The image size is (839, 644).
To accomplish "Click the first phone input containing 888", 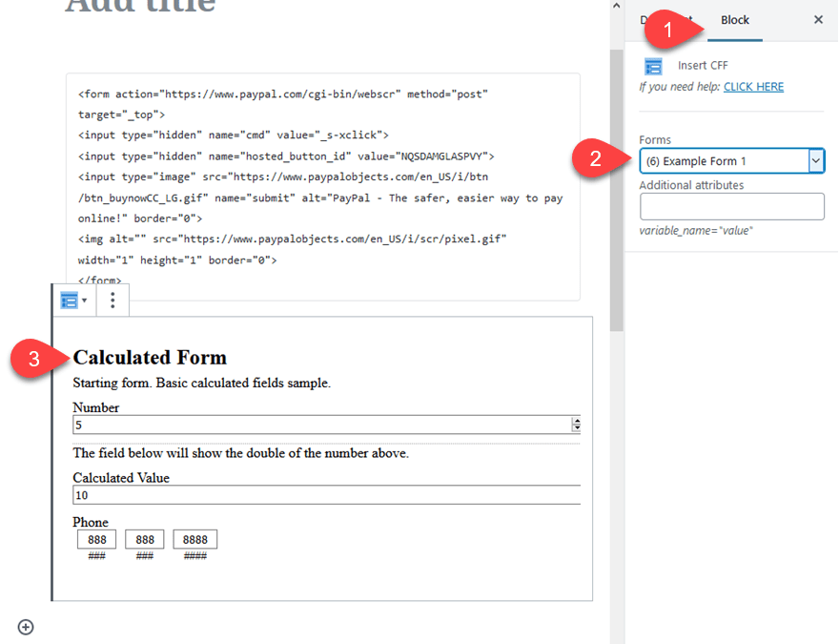I will click(96, 538).
